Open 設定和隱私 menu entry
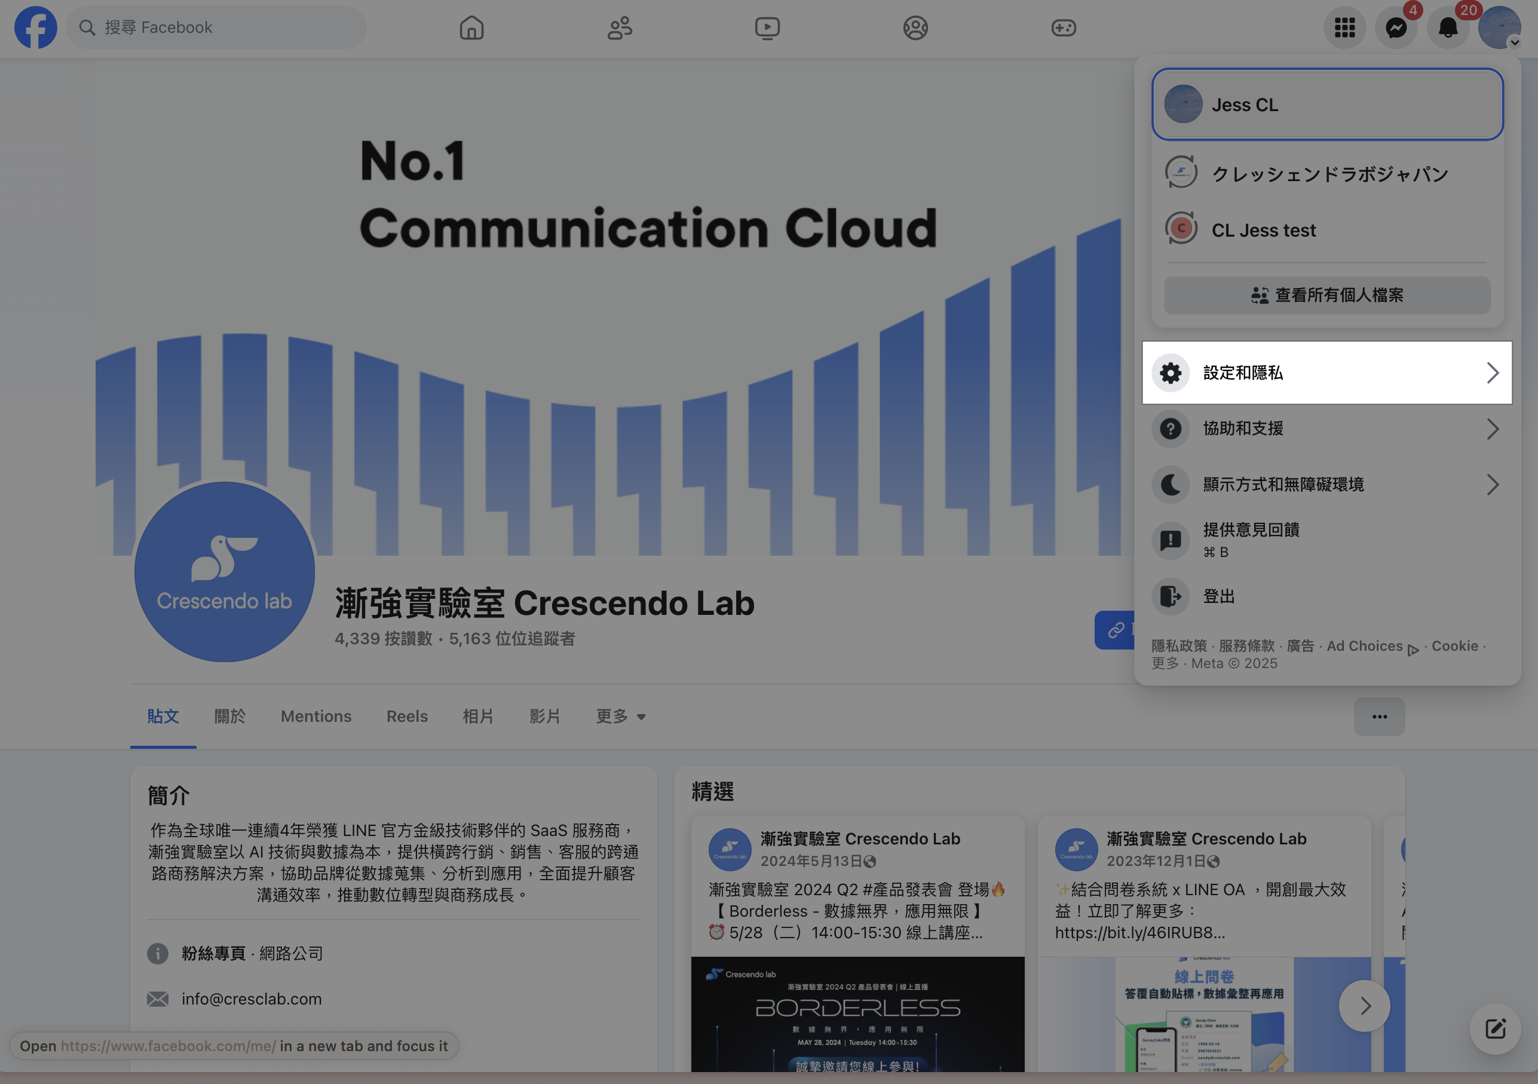 [1328, 372]
